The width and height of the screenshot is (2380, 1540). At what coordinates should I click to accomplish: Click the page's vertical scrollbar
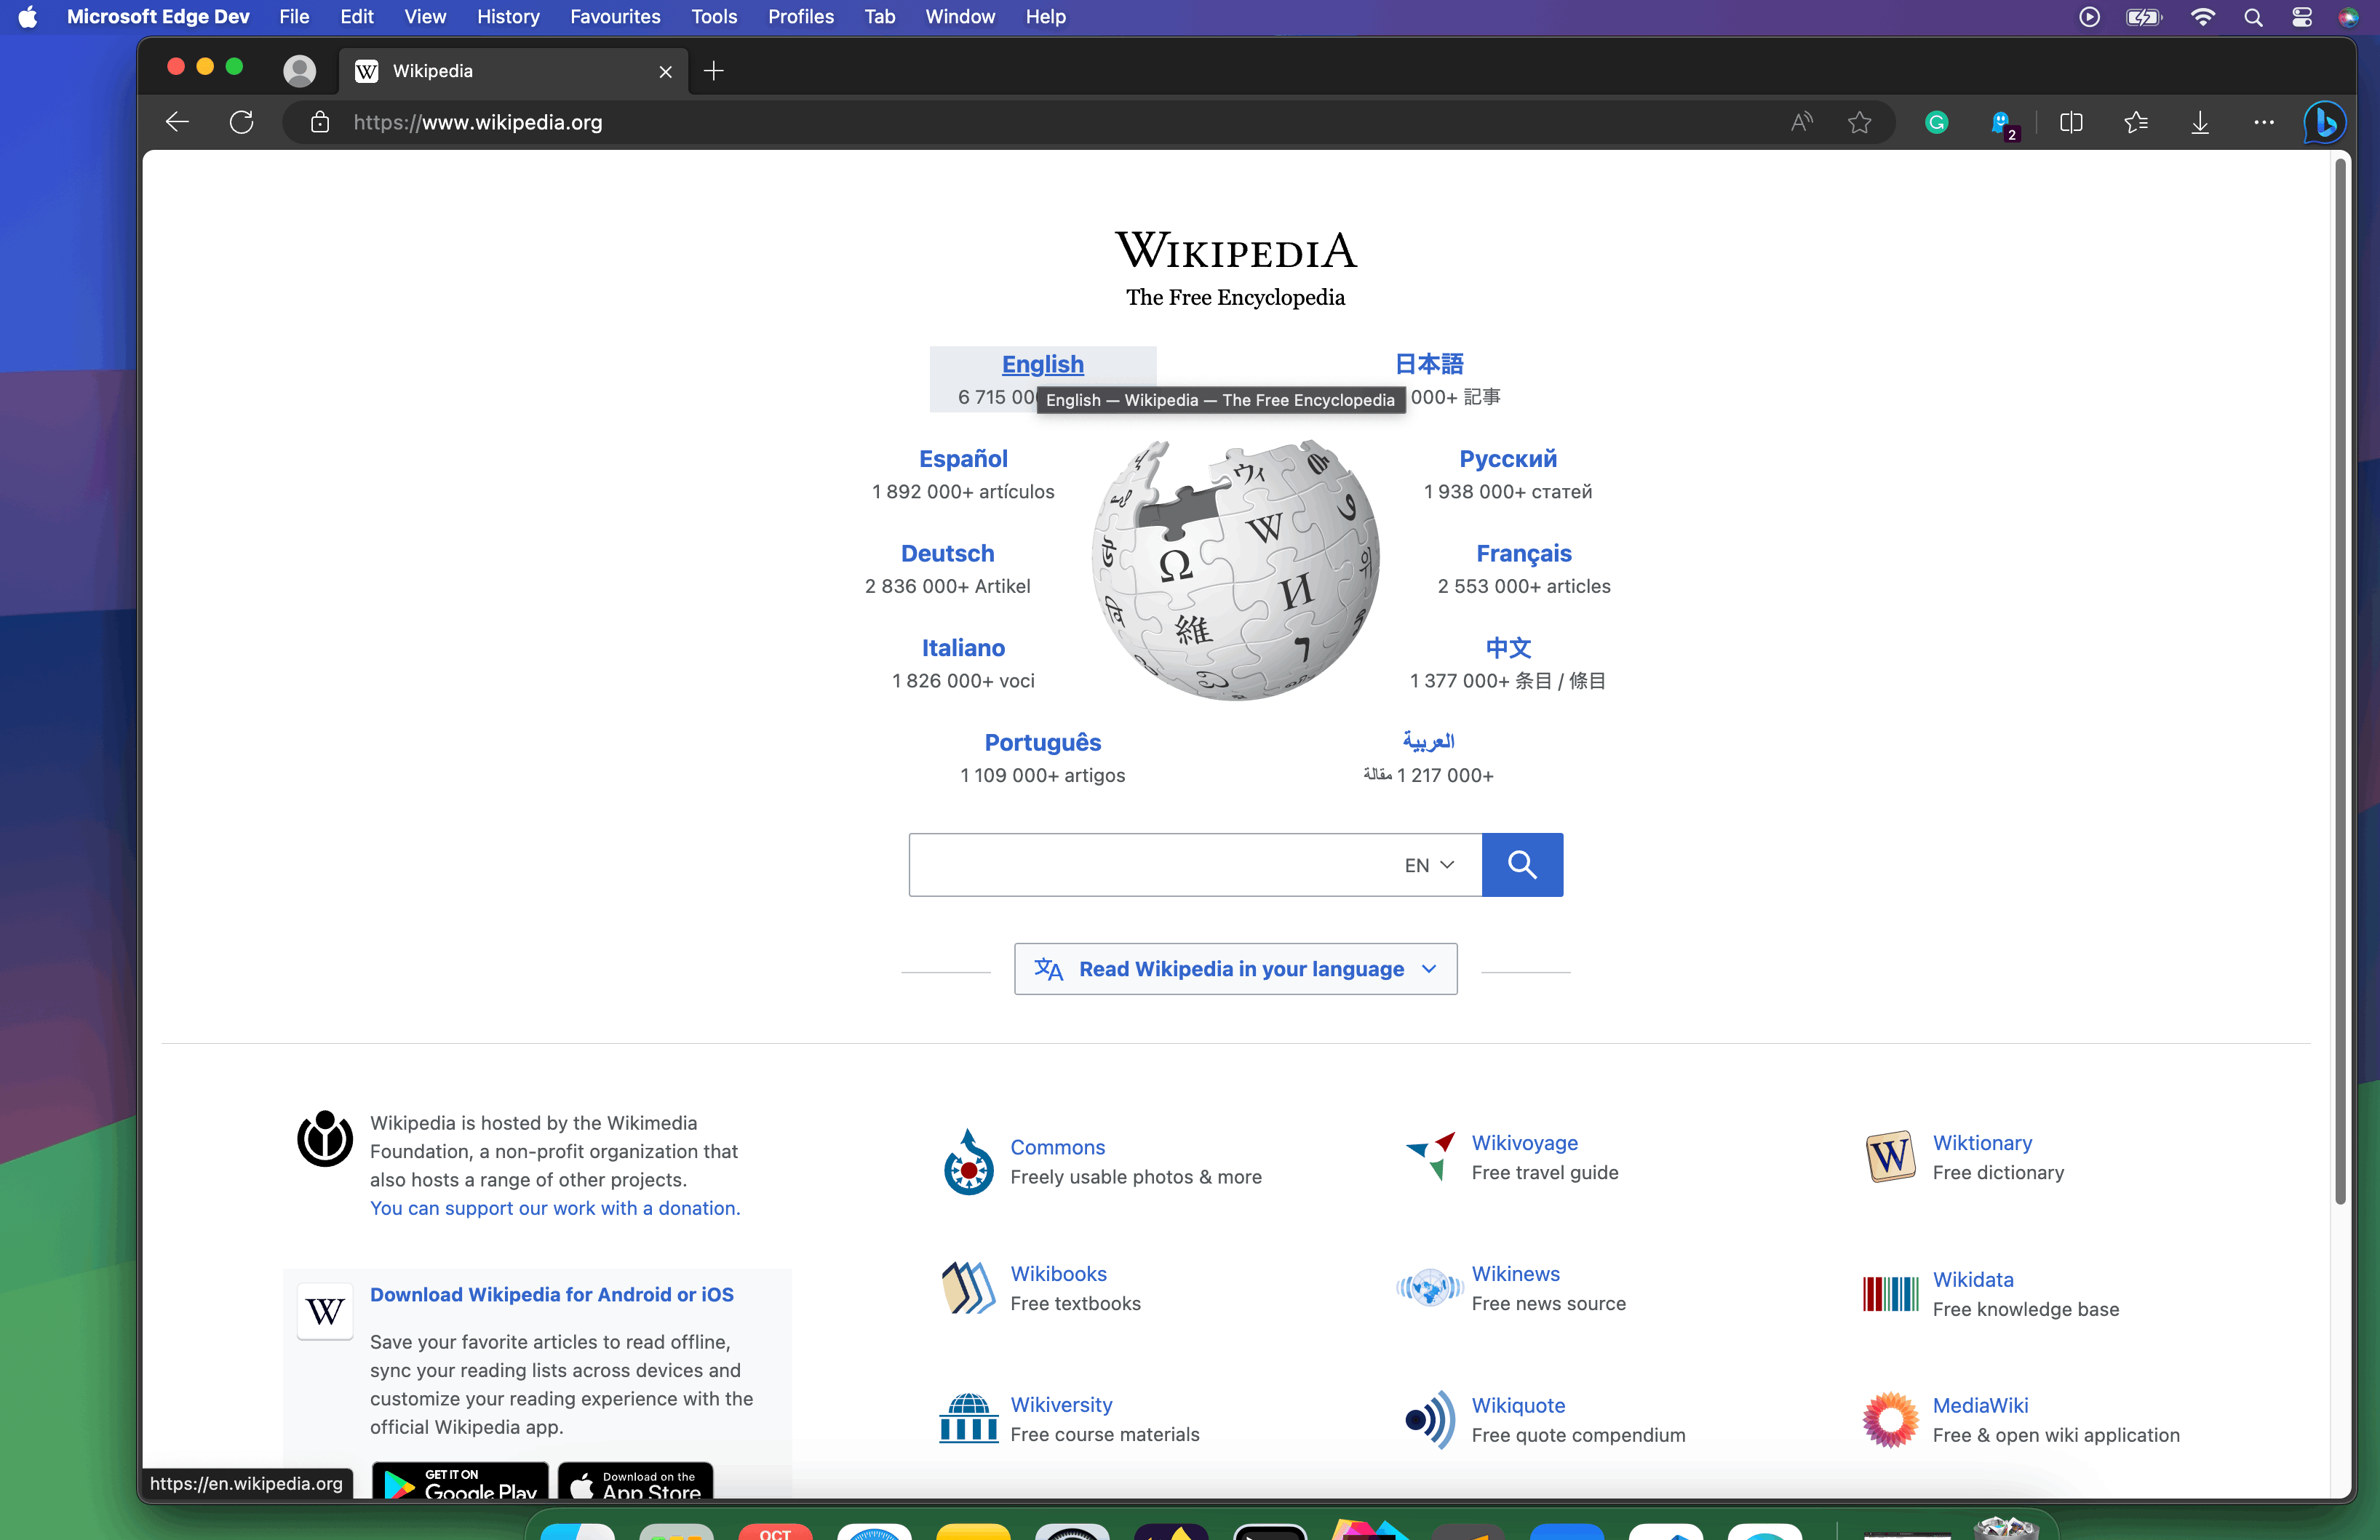pos(2339,680)
